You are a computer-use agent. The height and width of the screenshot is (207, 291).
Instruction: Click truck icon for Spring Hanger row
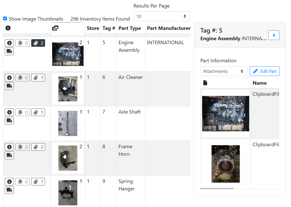(9, 190)
